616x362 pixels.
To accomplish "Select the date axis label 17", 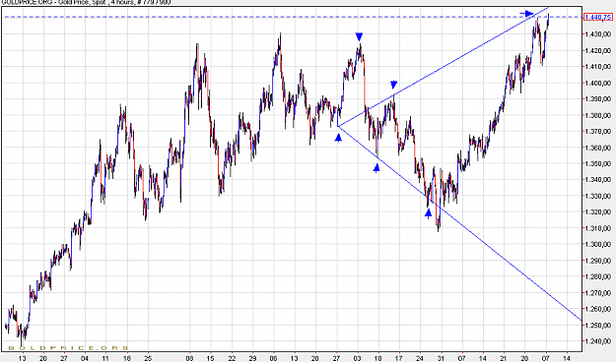I will point(399,358).
